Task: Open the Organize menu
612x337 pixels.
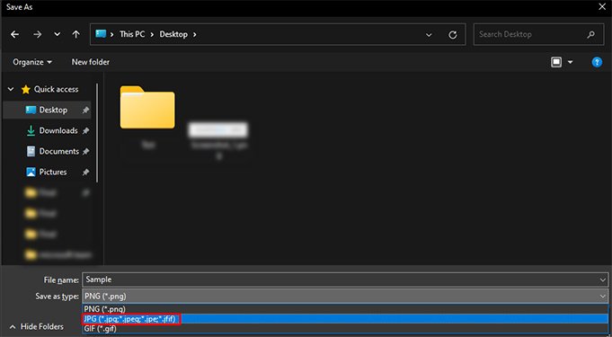Action: pyautogui.click(x=32, y=62)
